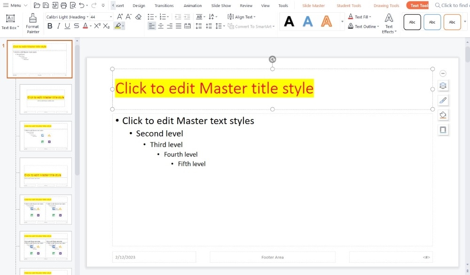This screenshot has height=275, width=470.
Task: Expand the bullet list style dropdown
Action: [x=156, y=16]
